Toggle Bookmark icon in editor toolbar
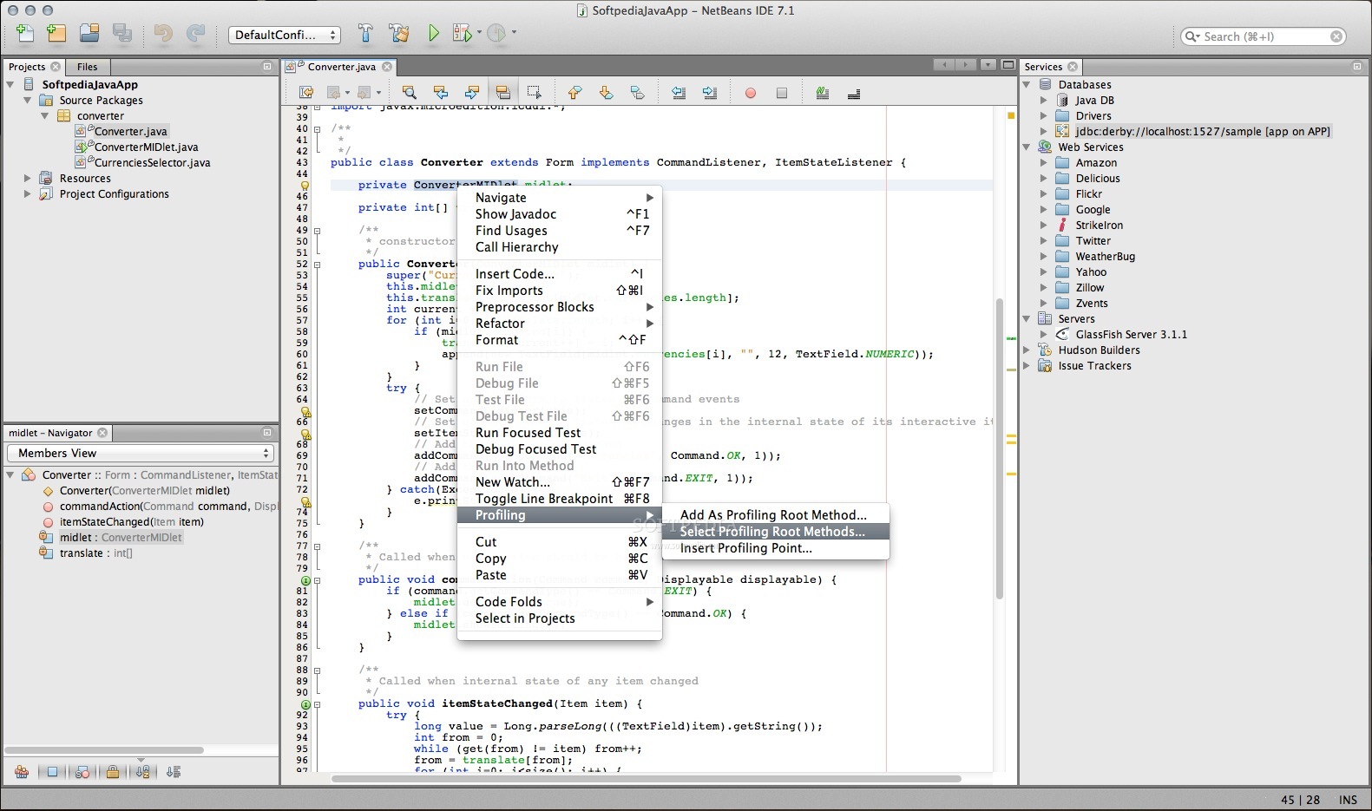The width and height of the screenshot is (1372, 811). click(637, 92)
